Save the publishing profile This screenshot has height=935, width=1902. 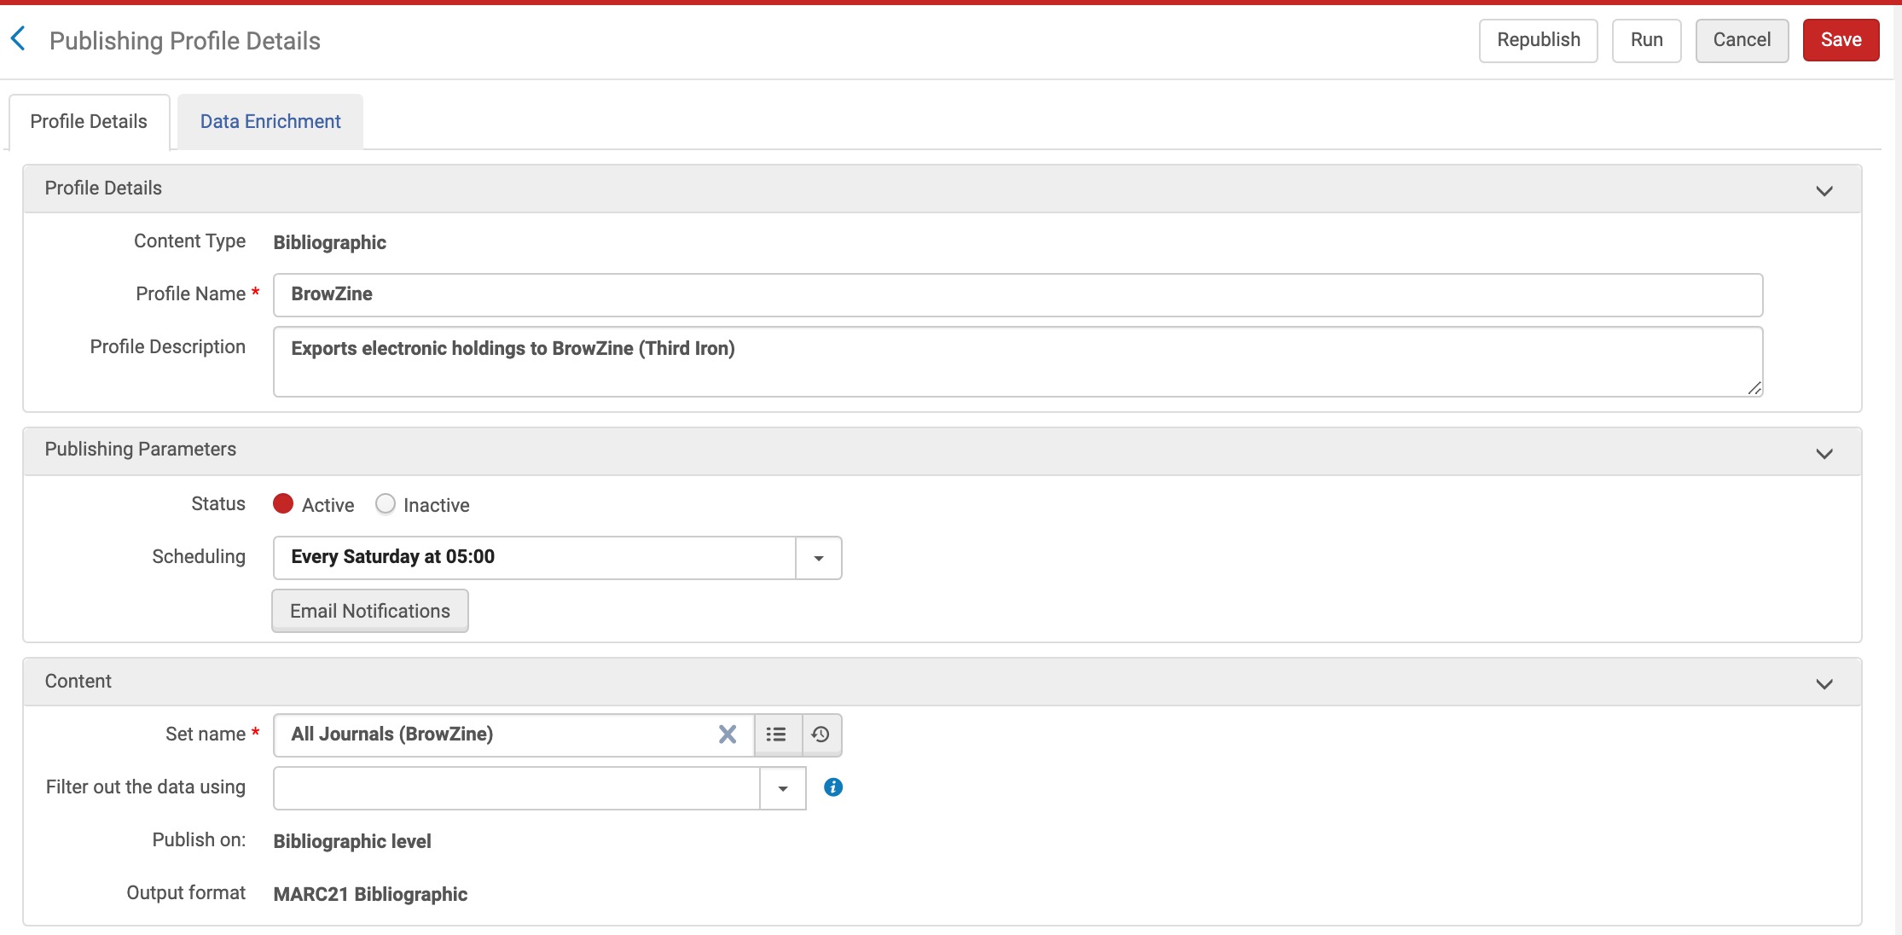point(1841,40)
